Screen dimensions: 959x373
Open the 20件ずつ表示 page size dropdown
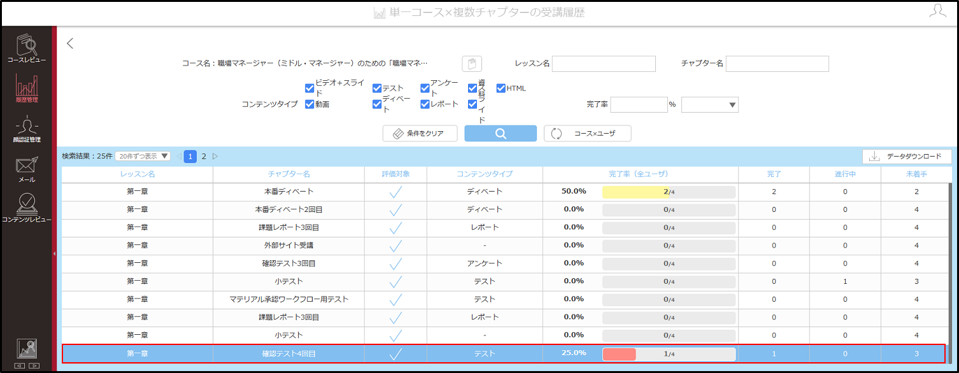143,156
